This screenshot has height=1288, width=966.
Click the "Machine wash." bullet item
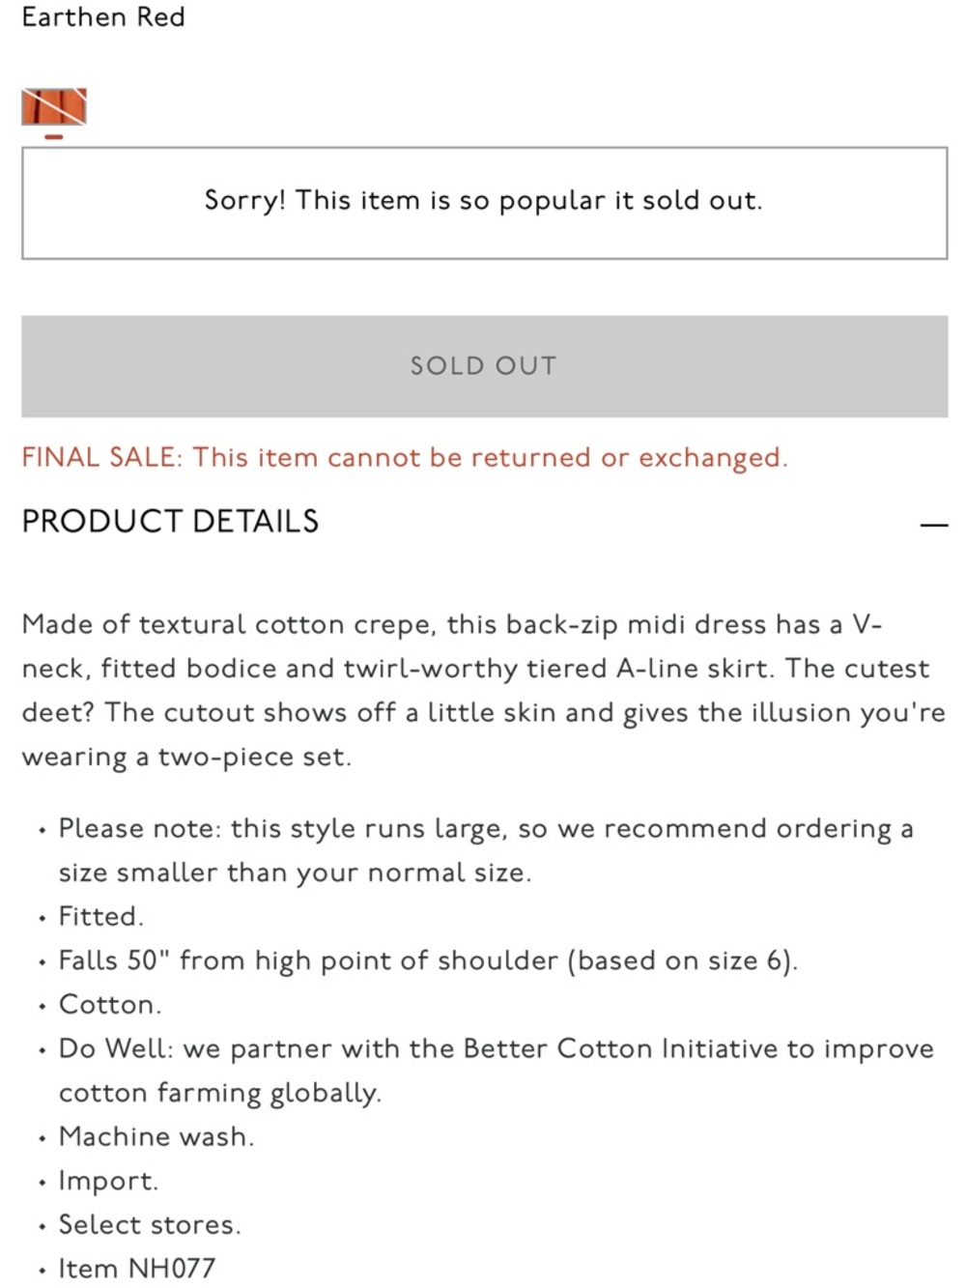point(156,1136)
